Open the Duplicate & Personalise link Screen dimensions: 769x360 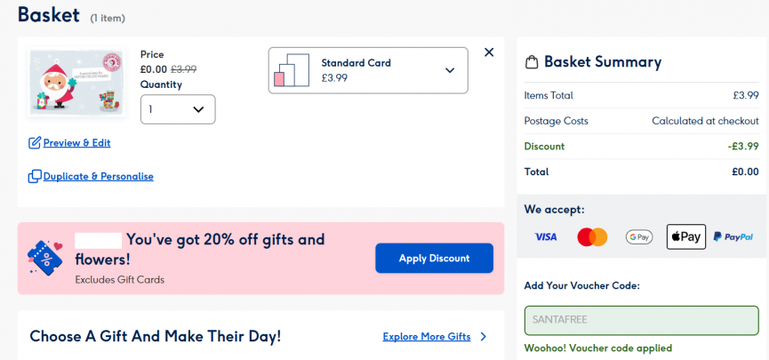coord(98,177)
